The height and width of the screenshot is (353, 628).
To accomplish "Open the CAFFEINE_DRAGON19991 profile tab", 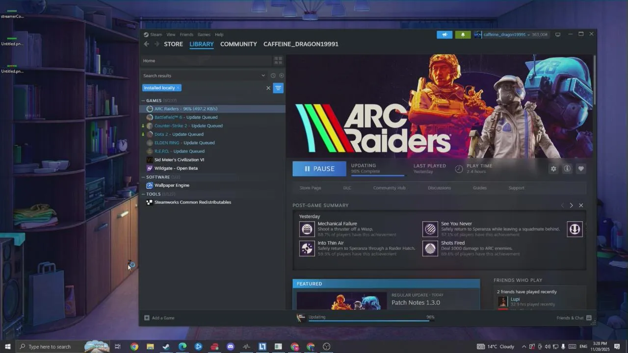I will coord(301,44).
